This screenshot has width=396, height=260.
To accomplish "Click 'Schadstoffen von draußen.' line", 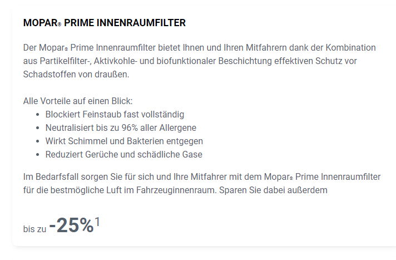I will coord(76,75).
